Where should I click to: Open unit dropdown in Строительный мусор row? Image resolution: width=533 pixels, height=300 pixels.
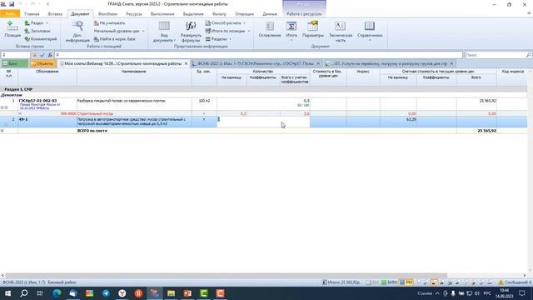tap(204, 113)
